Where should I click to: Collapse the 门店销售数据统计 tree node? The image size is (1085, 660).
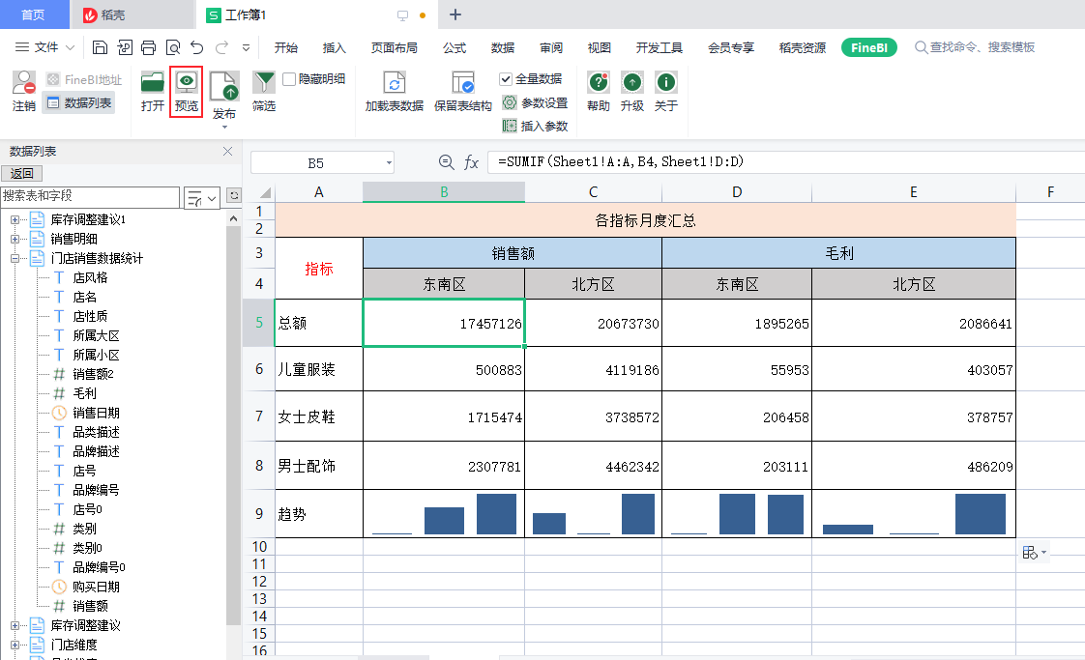(x=15, y=258)
